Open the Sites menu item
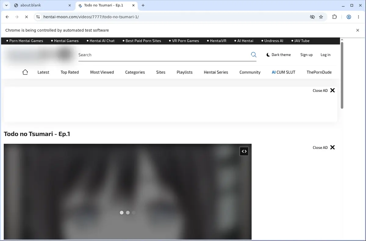Image resolution: width=366 pixels, height=241 pixels. pos(161,72)
